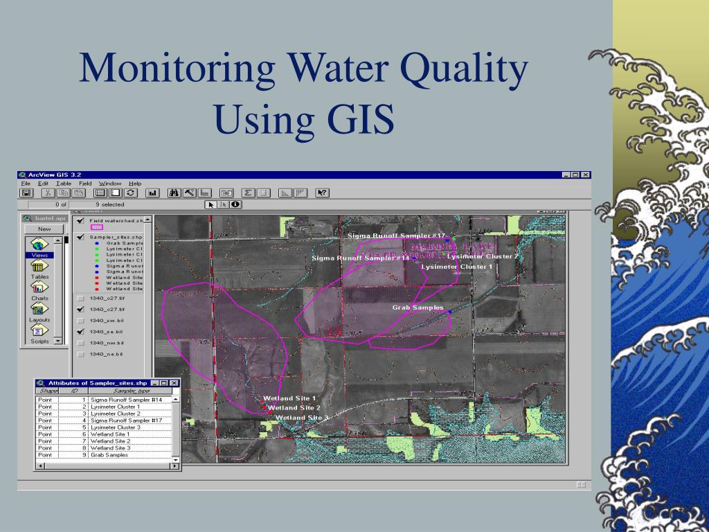The width and height of the screenshot is (709, 532).
Task: Click the magenta Field watershed legend swatch
Action: (x=97, y=227)
